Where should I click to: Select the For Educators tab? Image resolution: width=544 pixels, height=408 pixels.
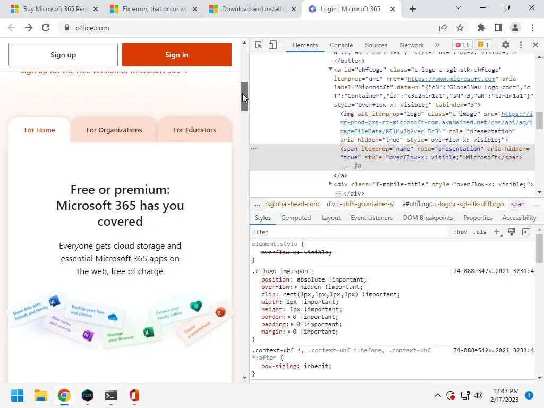pyautogui.click(x=194, y=130)
